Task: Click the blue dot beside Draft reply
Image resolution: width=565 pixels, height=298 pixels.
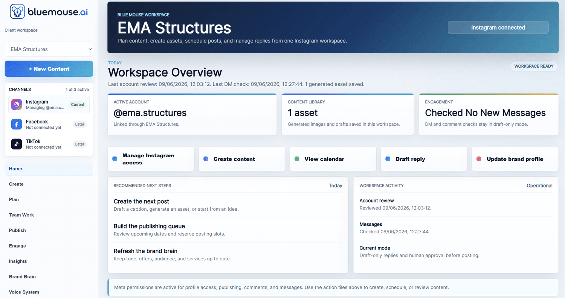Action: pyautogui.click(x=388, y=159)
